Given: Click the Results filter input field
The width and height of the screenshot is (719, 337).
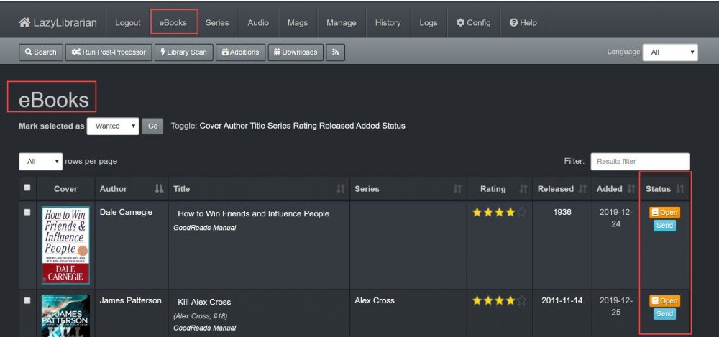Looking at the screenshot, I should click(x=640, y=162).
